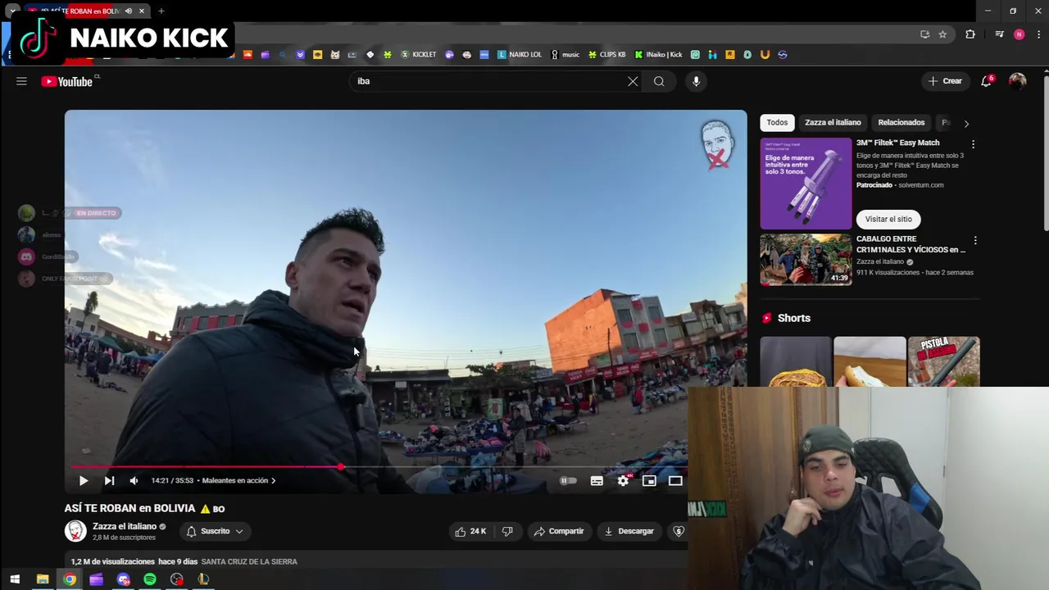Open the INaiko | Kick bookmark

(658, 55)
